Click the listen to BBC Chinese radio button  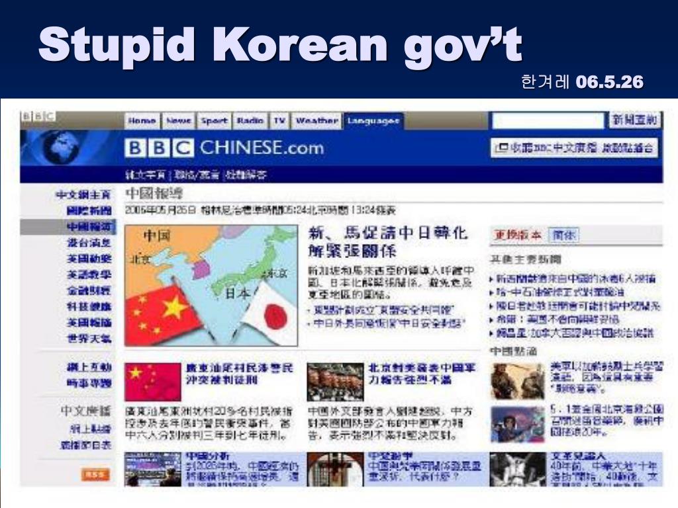(574, 148)
